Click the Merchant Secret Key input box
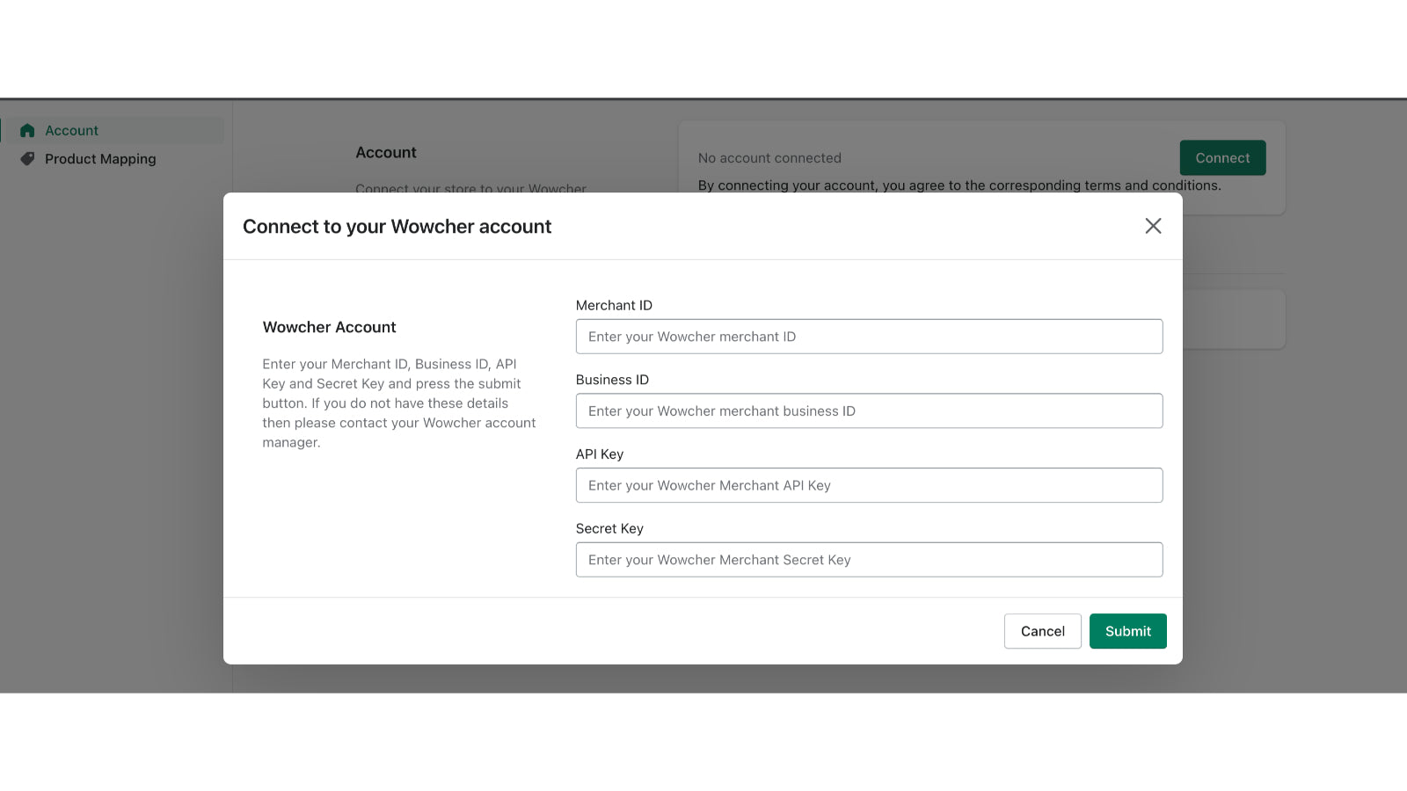Screen dimensions: 1407x791 click(869, 560)
